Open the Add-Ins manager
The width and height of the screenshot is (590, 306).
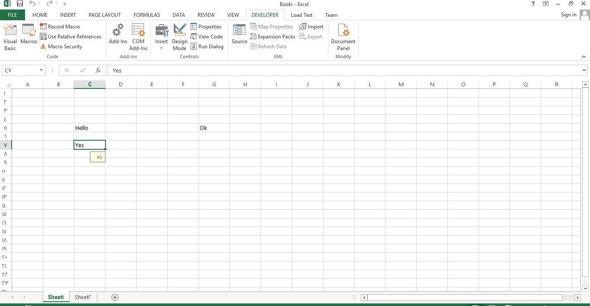coord(118,35)
